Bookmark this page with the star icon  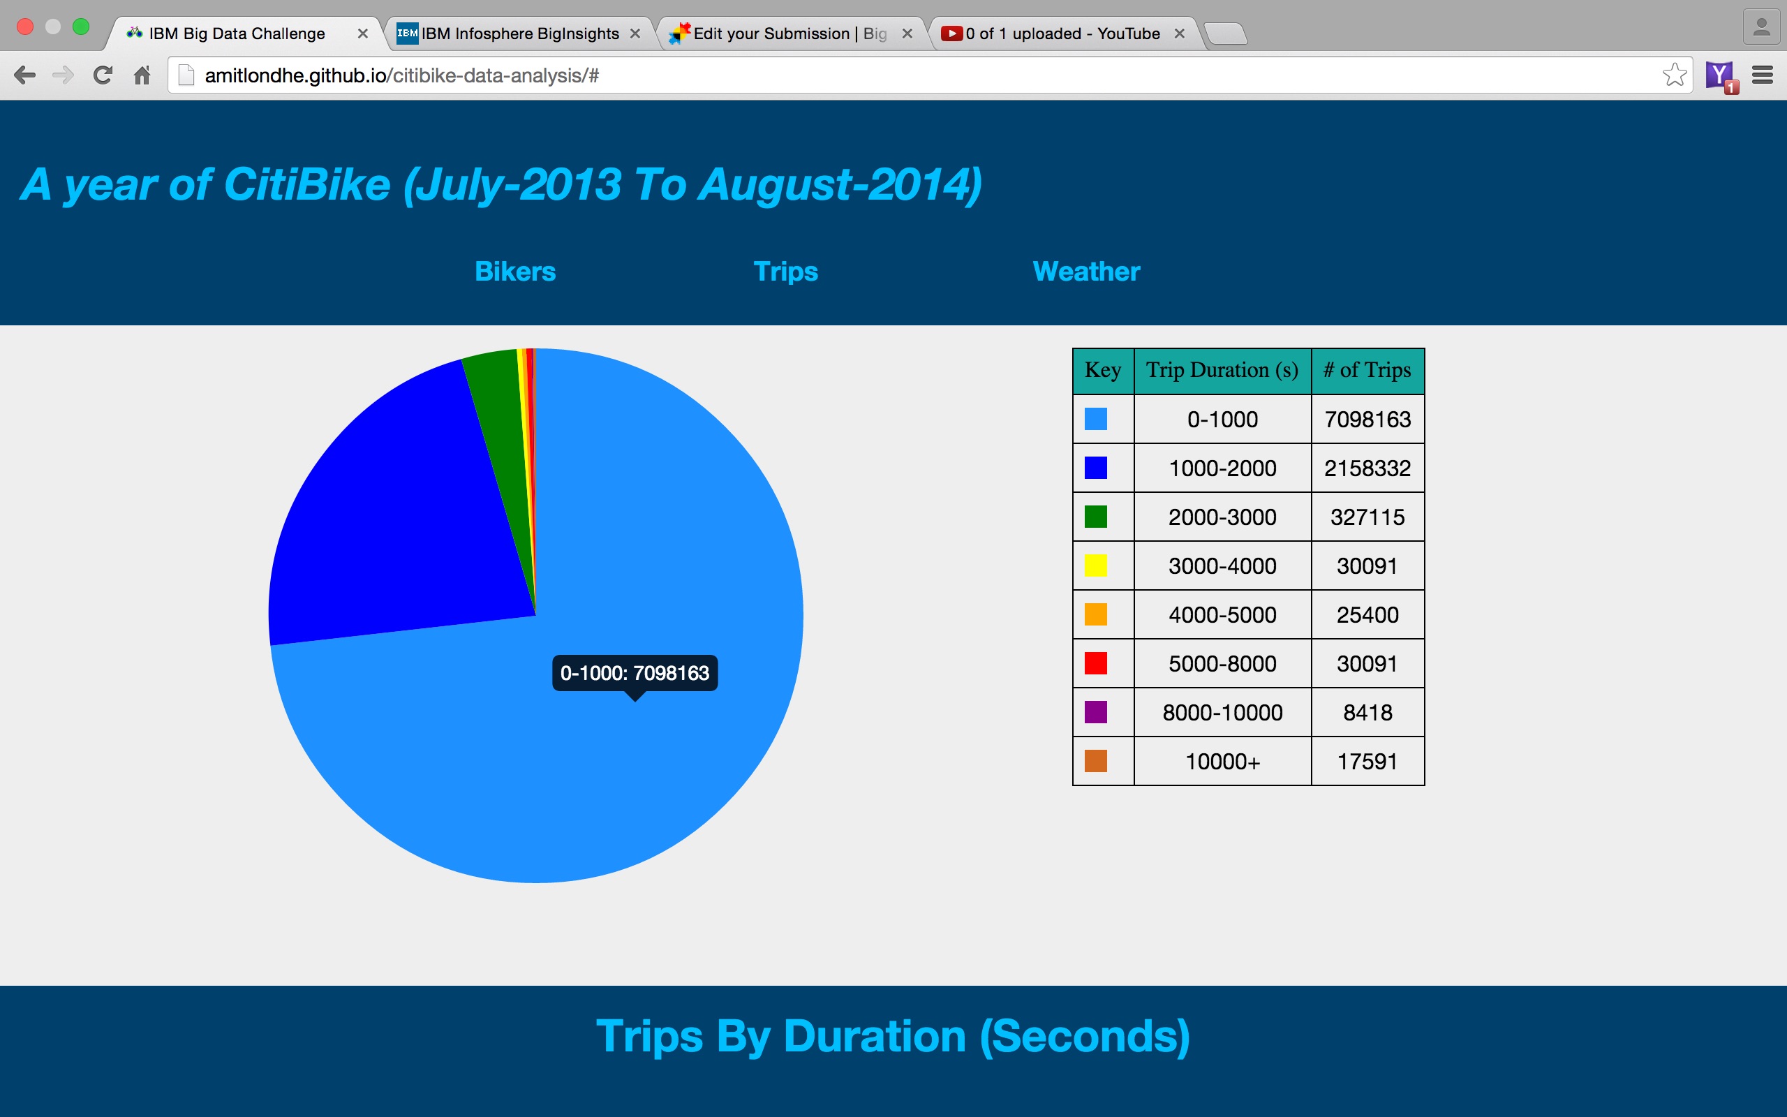coord(1673,75)
